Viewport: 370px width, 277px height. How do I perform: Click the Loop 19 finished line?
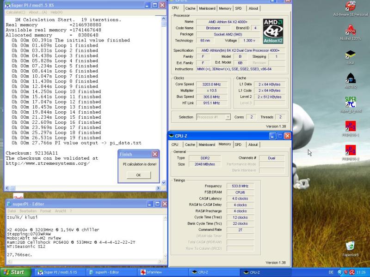pos(56,138)
